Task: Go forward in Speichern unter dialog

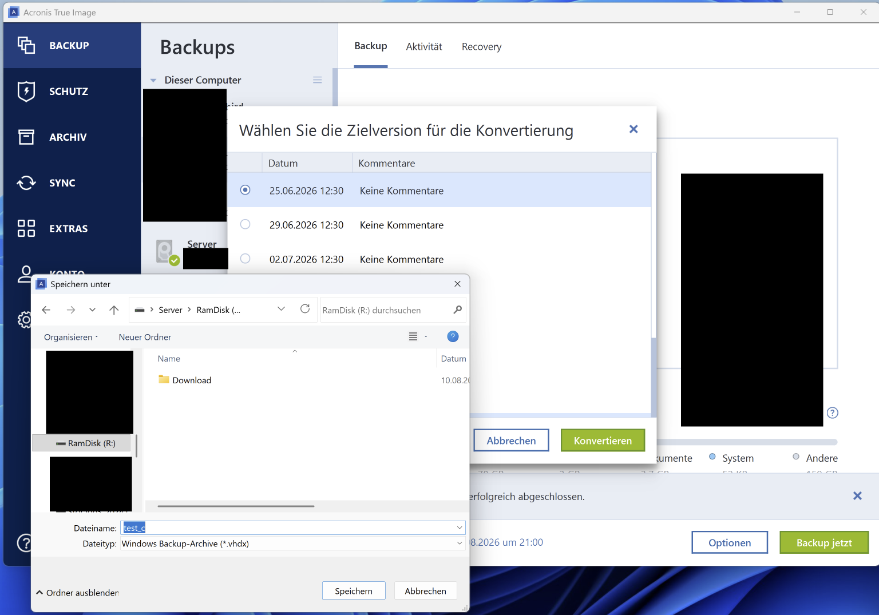Action: pos(71,310)
